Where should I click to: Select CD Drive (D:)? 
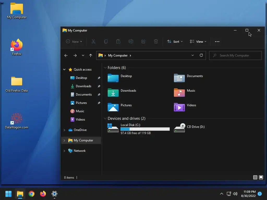189,128
